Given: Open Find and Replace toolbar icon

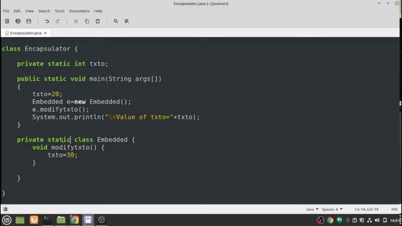Looking at the screenshot, I should (127, 21).
